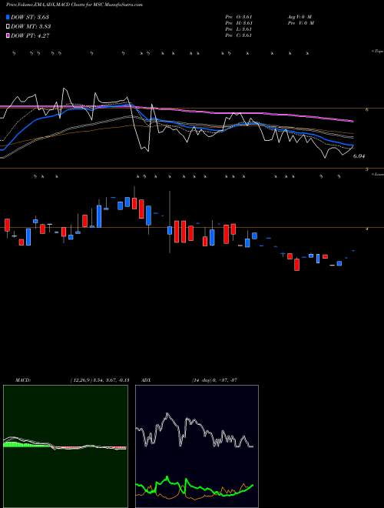Click the 'Avg V: 0 M' text
Screen dimensions: 384x508
299,17
